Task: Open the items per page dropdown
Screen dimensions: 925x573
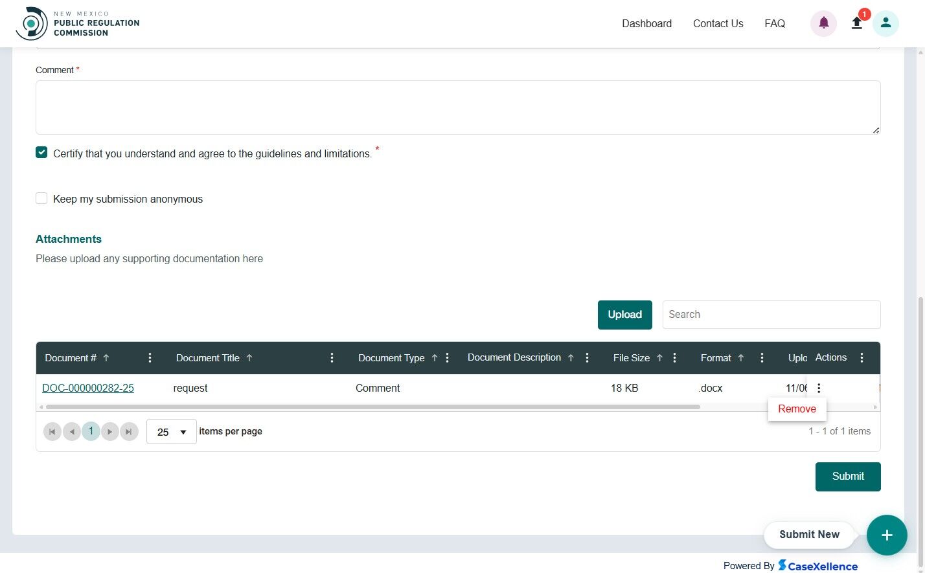Action: pyautogui.click(x=171, y=431)
